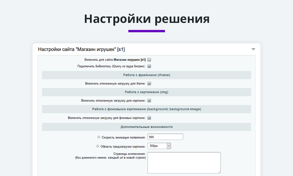Click the Скорость анимации появления label
Viewport: 293px width, 176px height.
pos(124,138)
